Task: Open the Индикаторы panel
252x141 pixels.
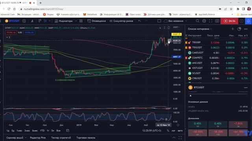Action: (63, 21)
